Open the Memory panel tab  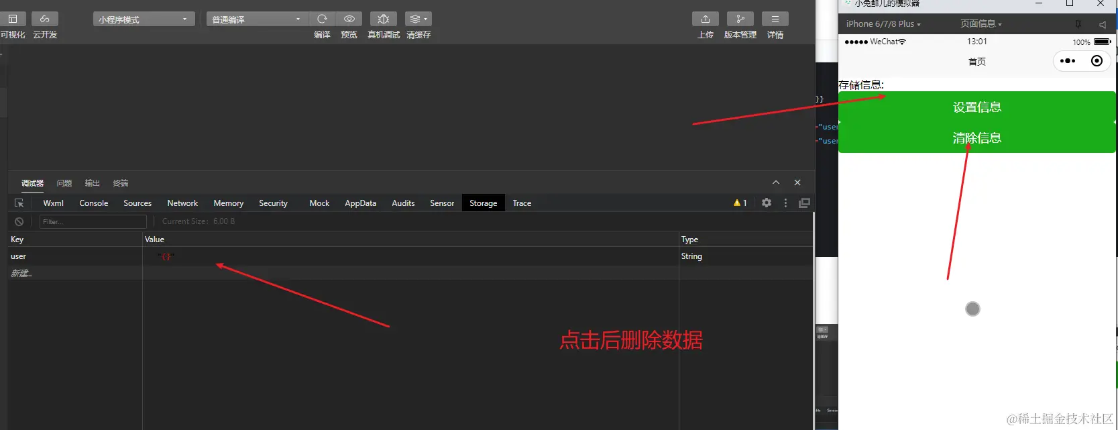[x=229, y=203]
